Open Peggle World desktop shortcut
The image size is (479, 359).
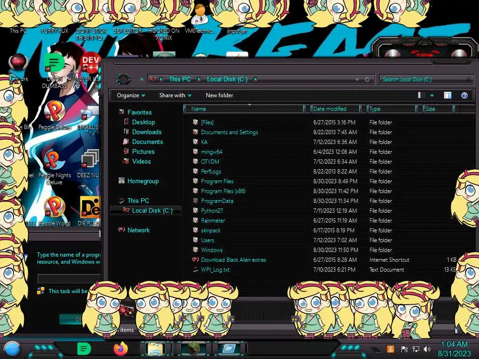pyautogui.click(x=54, y=211)
